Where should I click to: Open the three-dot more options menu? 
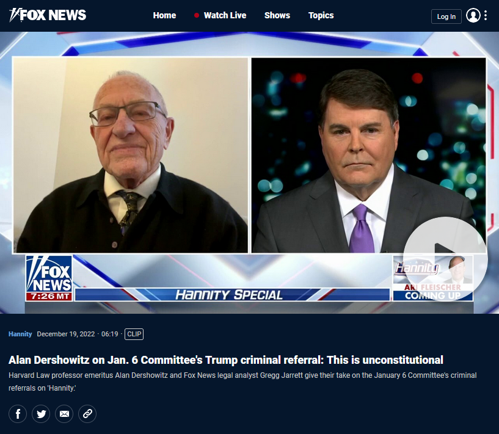[486, 15]
